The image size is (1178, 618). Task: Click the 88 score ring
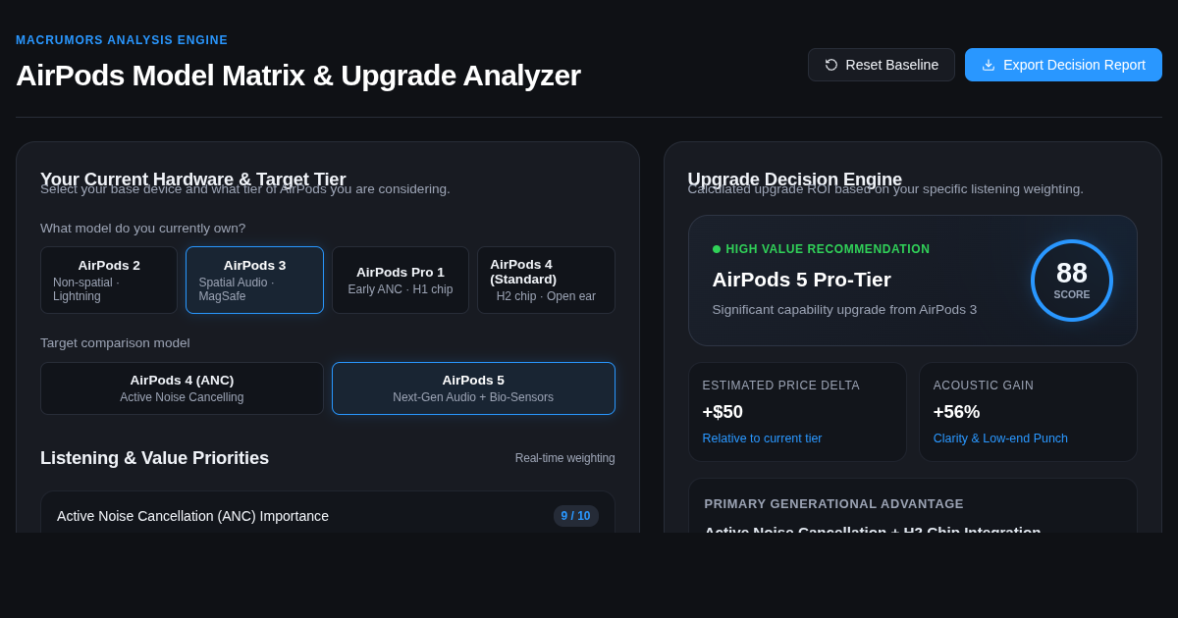point(1072,281)
